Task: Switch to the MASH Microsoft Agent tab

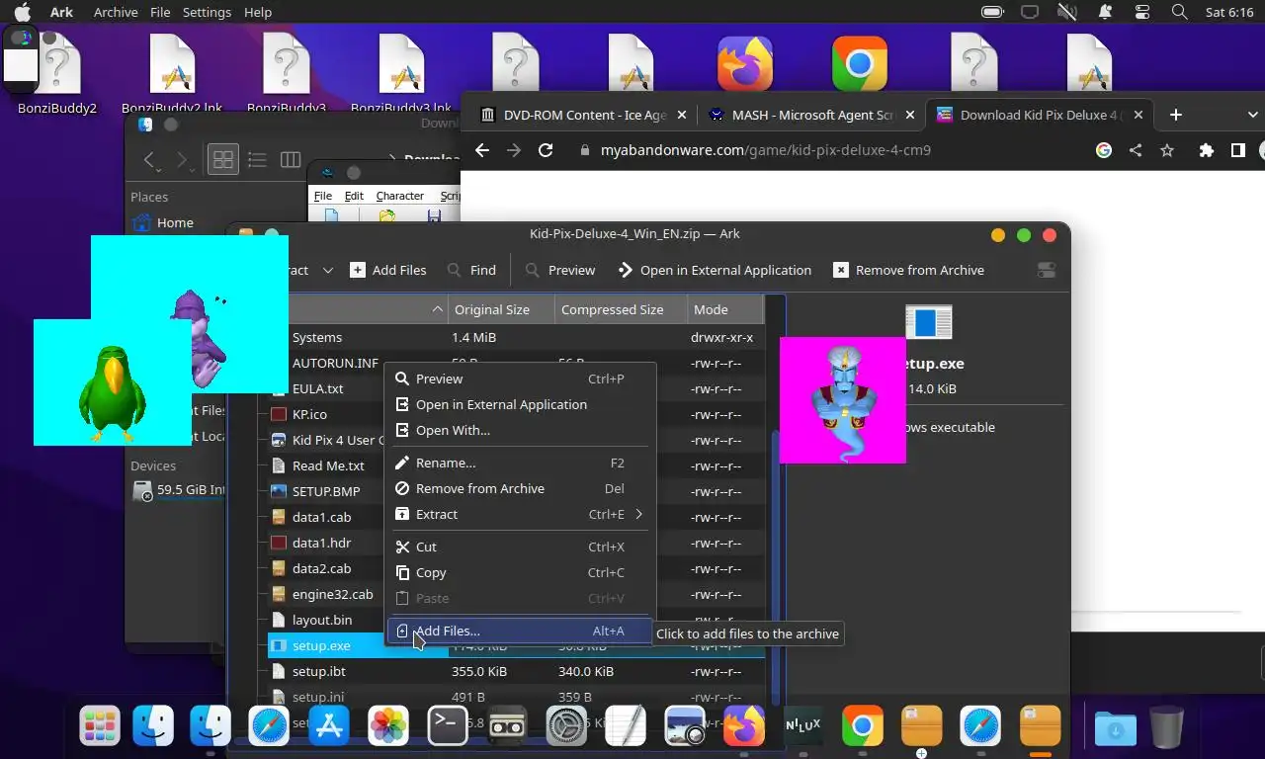Action: click(812, 115)
